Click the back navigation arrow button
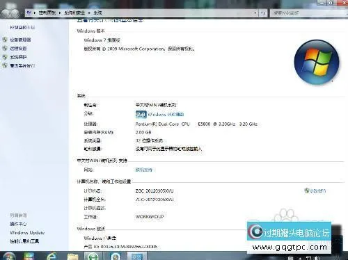Screen dimensions: 348x260 (6, 13)
